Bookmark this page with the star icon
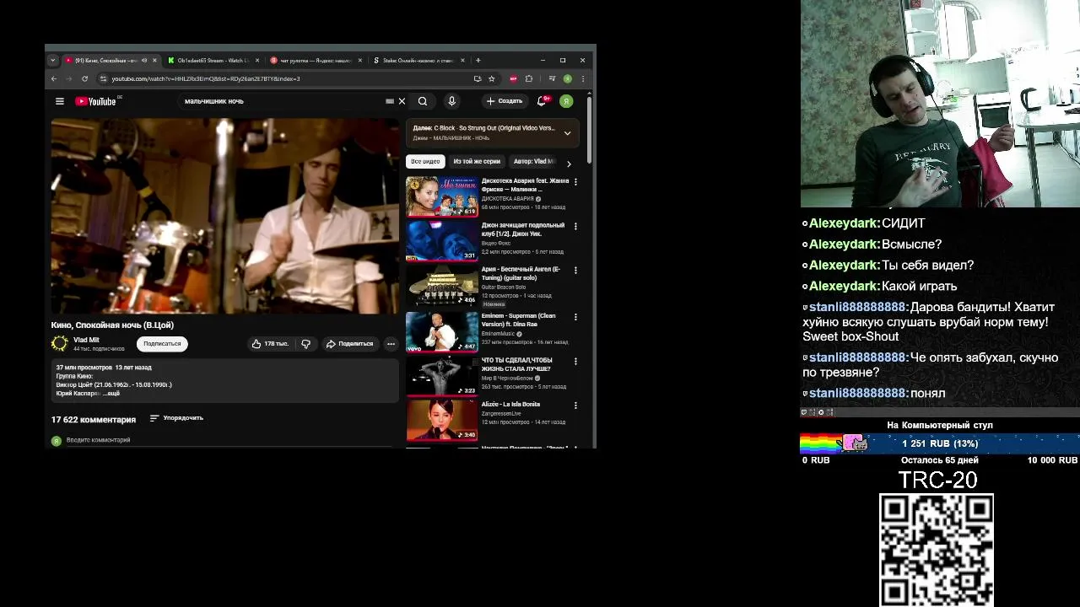Screen dimensions: 1080x607 click(492, 78)
